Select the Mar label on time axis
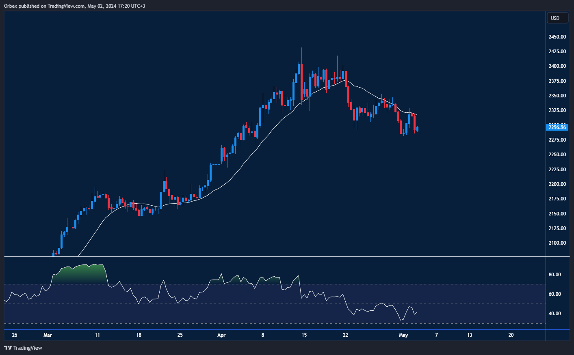574x355 pixels. 48,335
